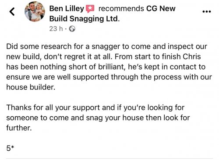The image size is (219, 160).
Task: Click the "house builder." text line
Action: pos(31,87)
